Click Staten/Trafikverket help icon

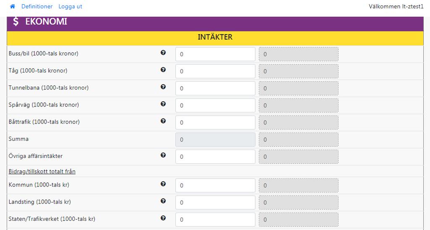(x=163, y=218)
